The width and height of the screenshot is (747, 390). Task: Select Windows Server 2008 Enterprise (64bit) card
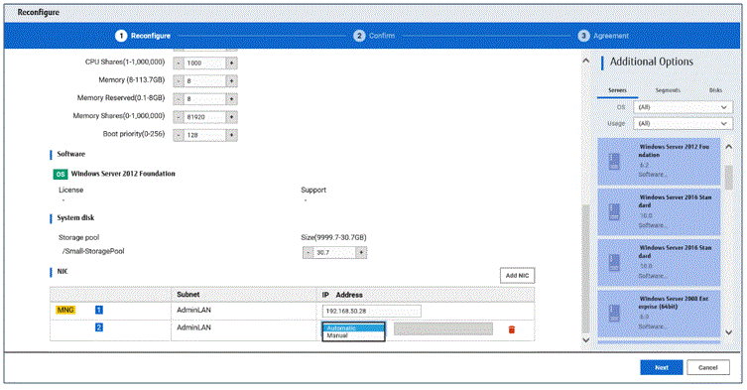[659, 314]
